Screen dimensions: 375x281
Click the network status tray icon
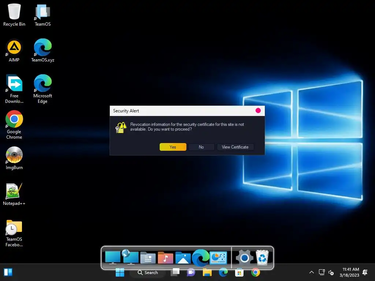[322, 272]
